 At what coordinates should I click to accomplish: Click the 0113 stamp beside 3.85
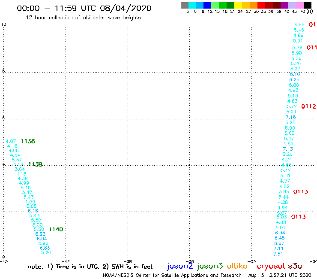pos(301,192)
